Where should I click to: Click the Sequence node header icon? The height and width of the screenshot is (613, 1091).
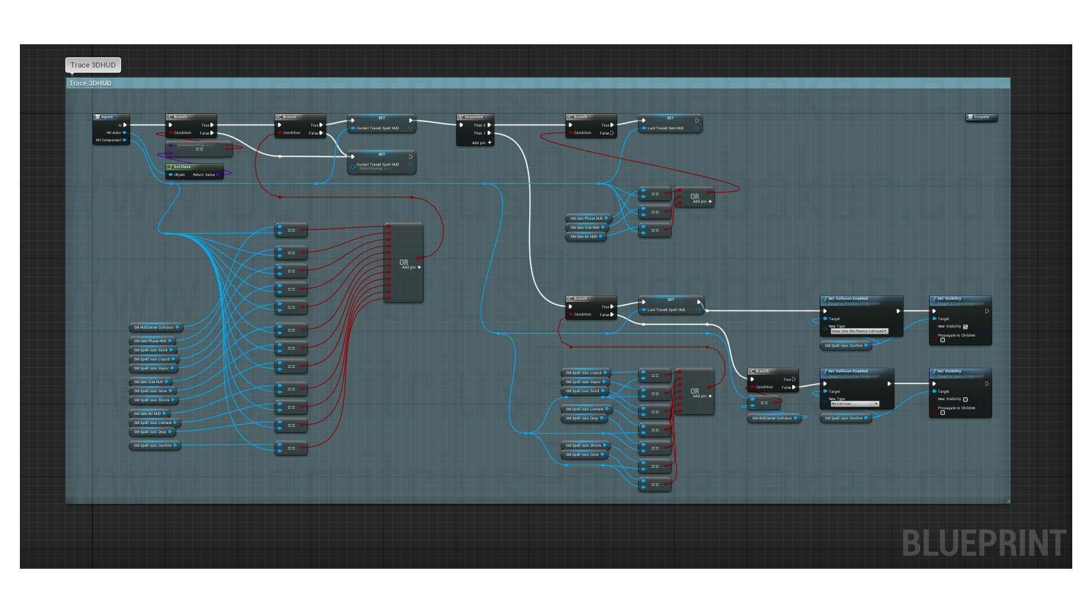pyautogui.click(x=461, y=117)
